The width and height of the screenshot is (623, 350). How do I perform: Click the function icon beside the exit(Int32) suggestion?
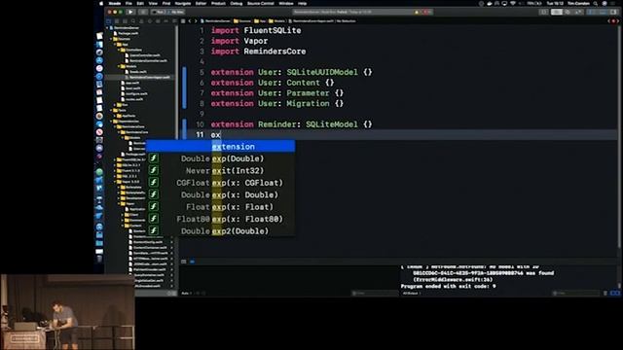(x=154, y=170)
